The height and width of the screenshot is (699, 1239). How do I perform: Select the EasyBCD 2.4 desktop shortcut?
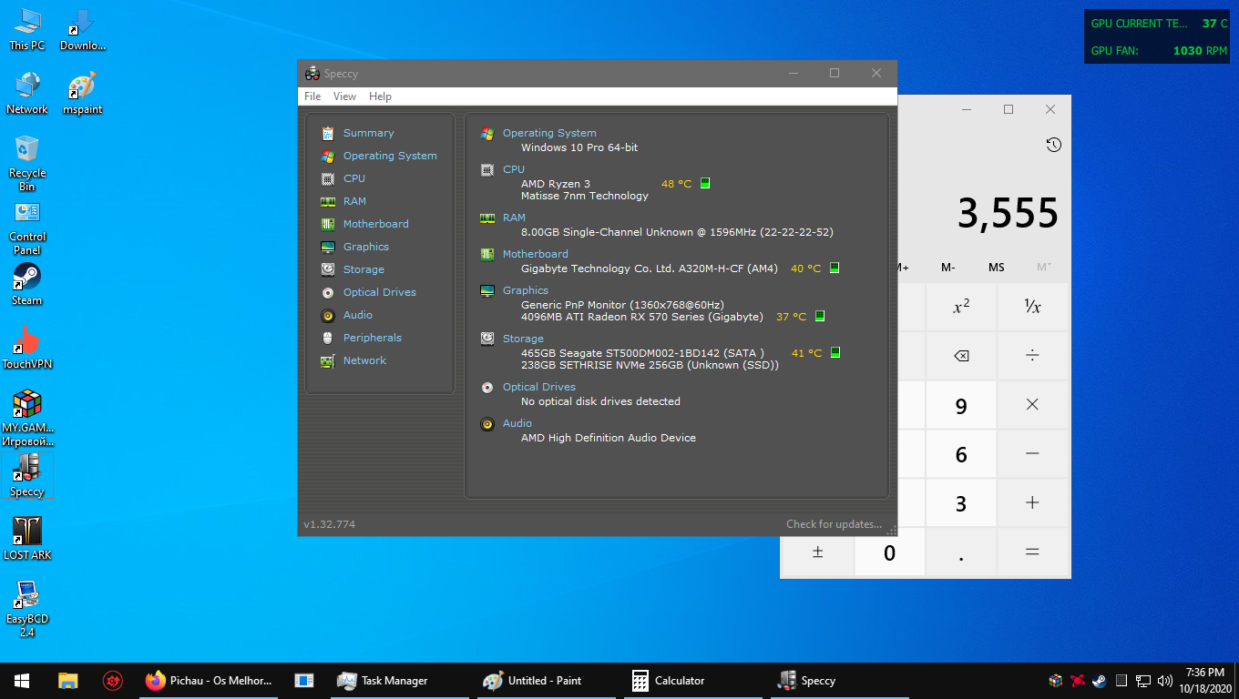[x=27, y=608]
